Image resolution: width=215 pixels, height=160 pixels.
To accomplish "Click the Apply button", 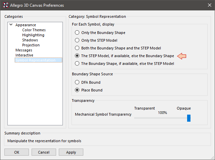I will 71,152.
